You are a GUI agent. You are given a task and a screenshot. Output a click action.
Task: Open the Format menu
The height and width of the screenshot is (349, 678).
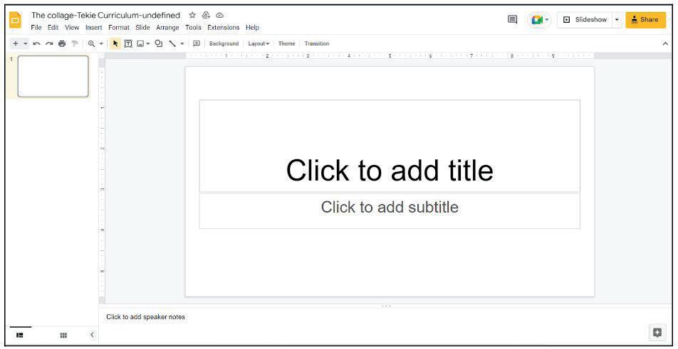[119, 28]
